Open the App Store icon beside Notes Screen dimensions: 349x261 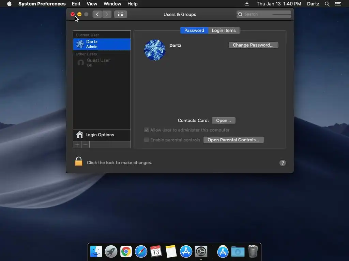[186, 252]
